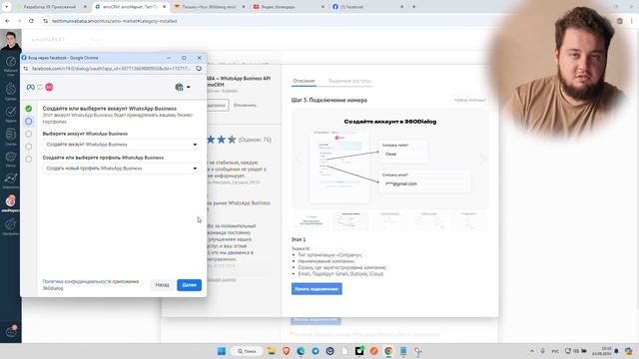Open Политика конфиденциальности приложения 360dialog link
Screen dimensions: 639x359
coord(91,284)
